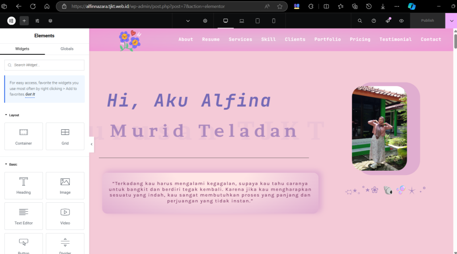Click the Got It link
Image resolution: width=457 pixels, height=254 pixels.
click(30, 94)
